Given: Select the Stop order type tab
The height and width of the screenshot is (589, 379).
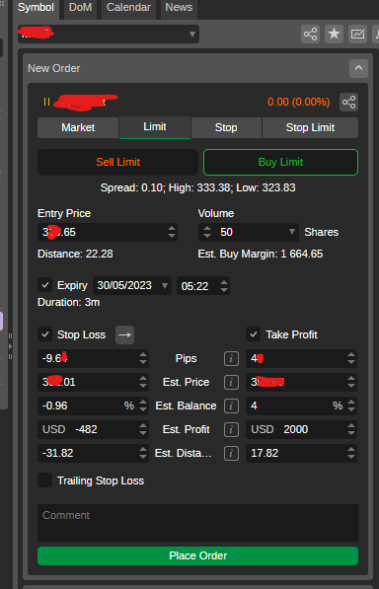Looking at the screenshot, I should click(x=226, y=127).
